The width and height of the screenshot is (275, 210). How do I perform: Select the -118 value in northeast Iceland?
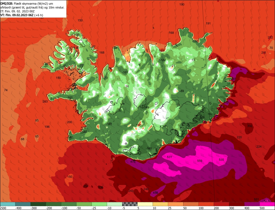pos(195,42)
